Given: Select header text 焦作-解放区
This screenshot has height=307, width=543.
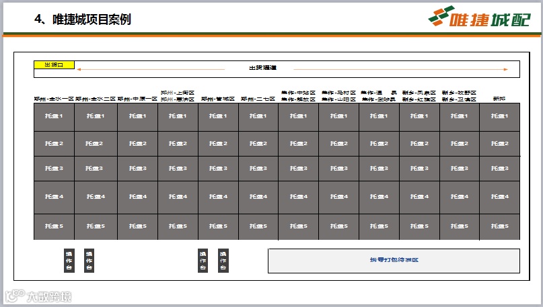Looking at the screenshot, I should (x=298, y=99).
